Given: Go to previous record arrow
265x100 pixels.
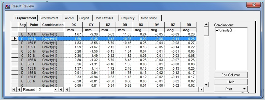Looking at the screenshot, I should (19, 90).
